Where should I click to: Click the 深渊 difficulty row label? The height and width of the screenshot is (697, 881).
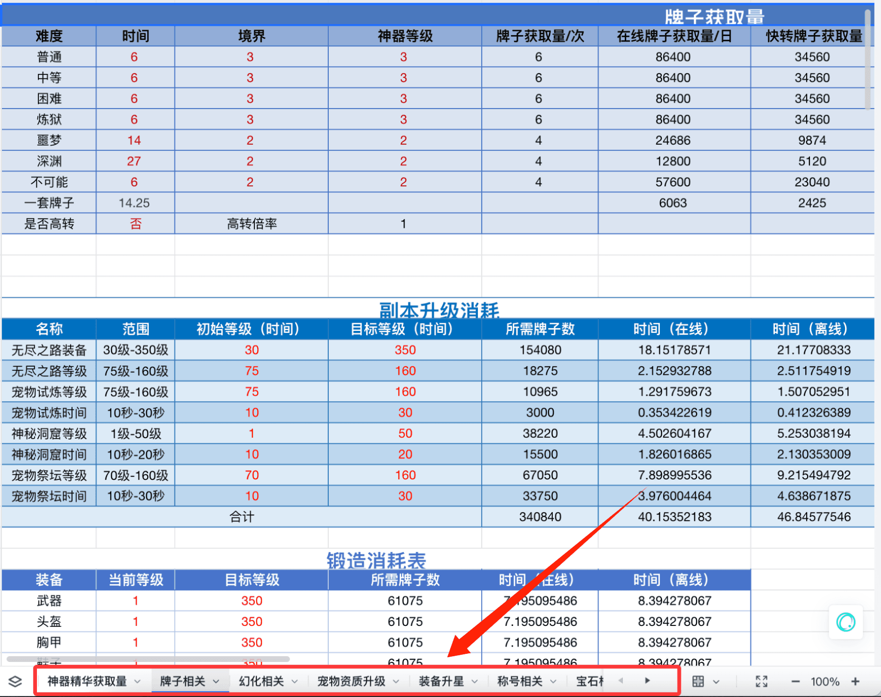pos(49,161)
